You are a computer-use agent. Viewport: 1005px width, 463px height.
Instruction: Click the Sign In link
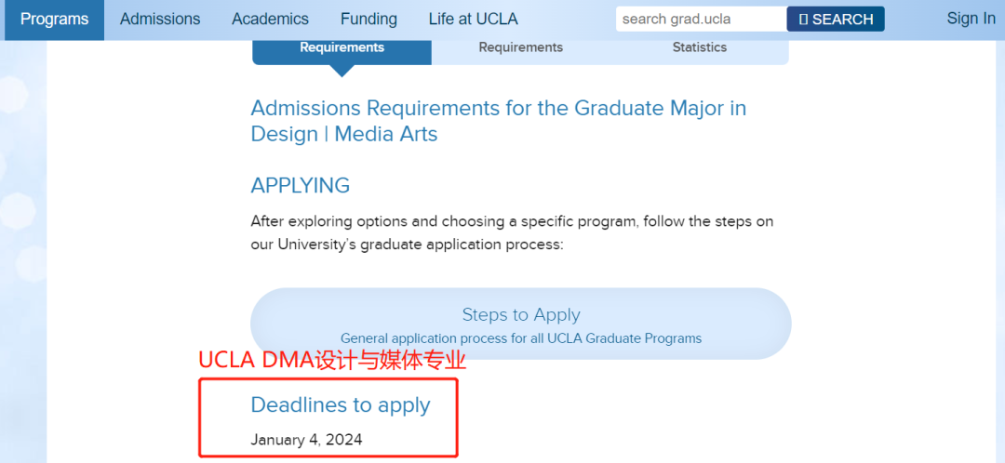point(971,19)
